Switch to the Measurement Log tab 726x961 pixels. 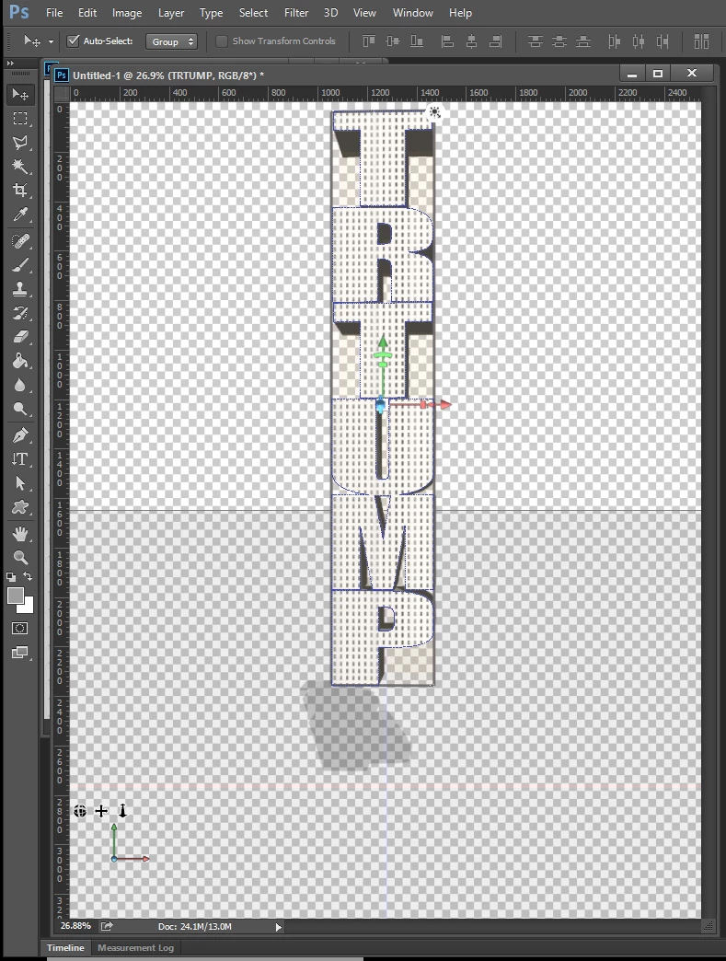pos(136,947)
